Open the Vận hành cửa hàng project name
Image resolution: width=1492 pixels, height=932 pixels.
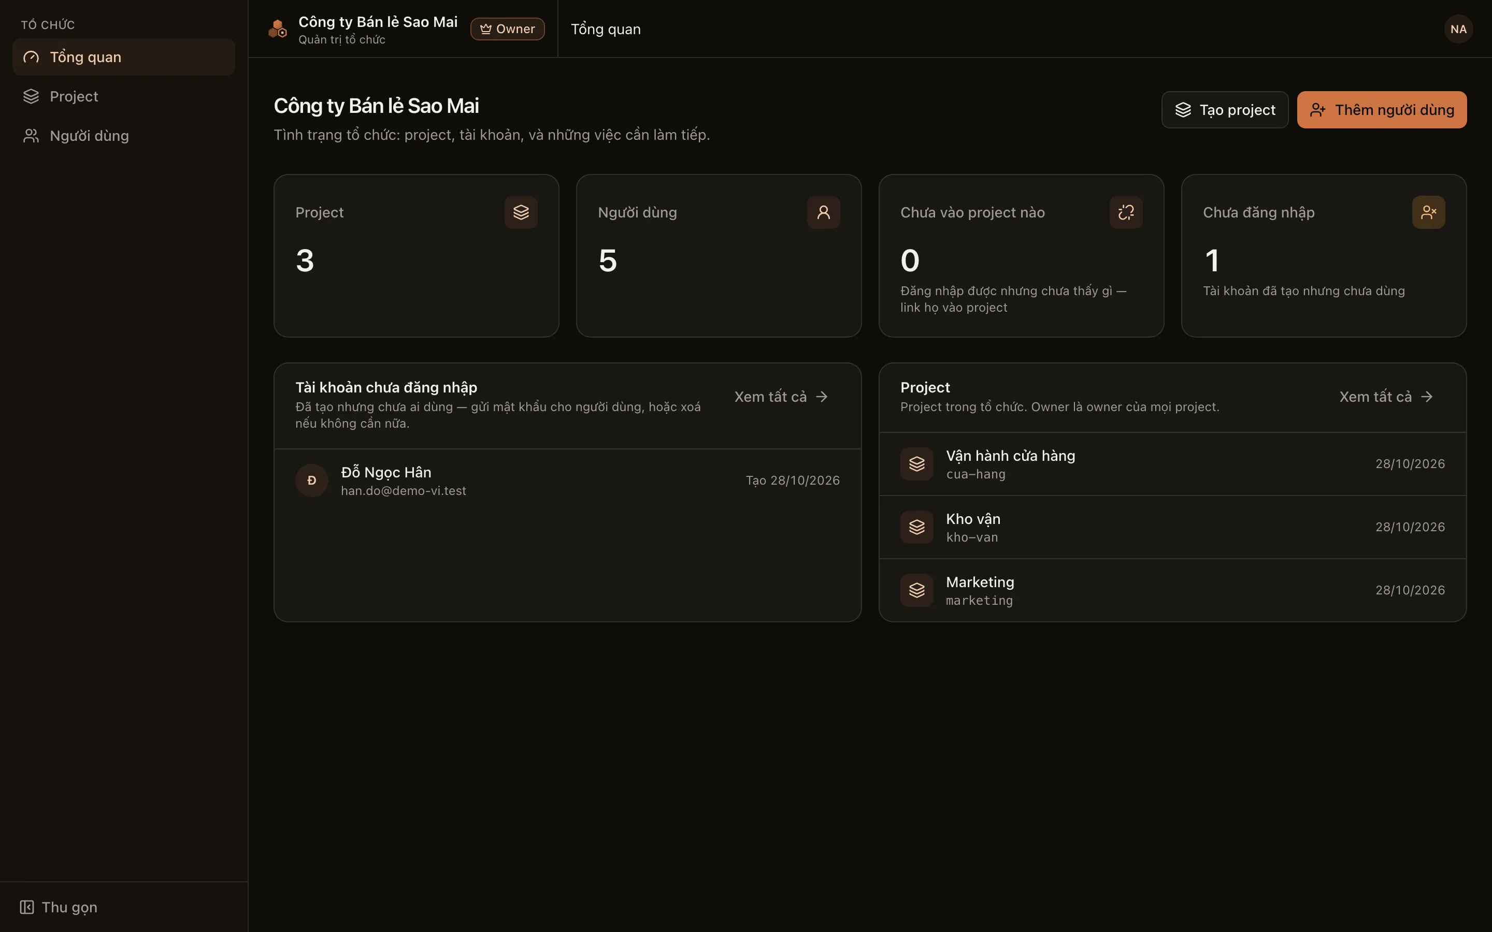pos(1011,456)
